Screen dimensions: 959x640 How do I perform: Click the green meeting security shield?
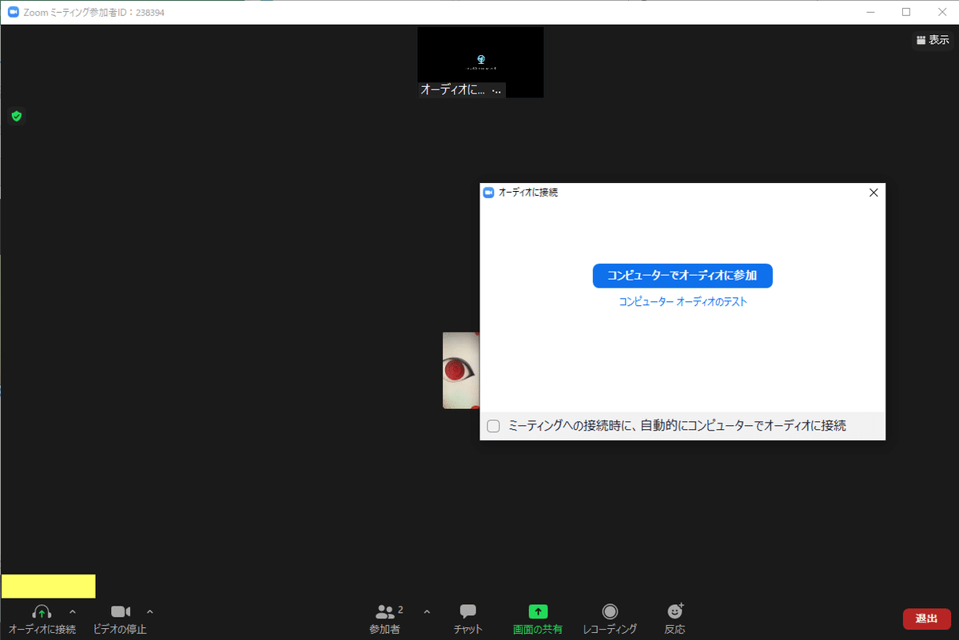click(x=16, y=116)
